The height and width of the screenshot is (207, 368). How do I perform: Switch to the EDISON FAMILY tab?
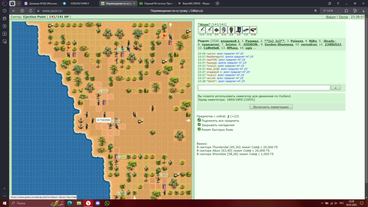point(79,3)
